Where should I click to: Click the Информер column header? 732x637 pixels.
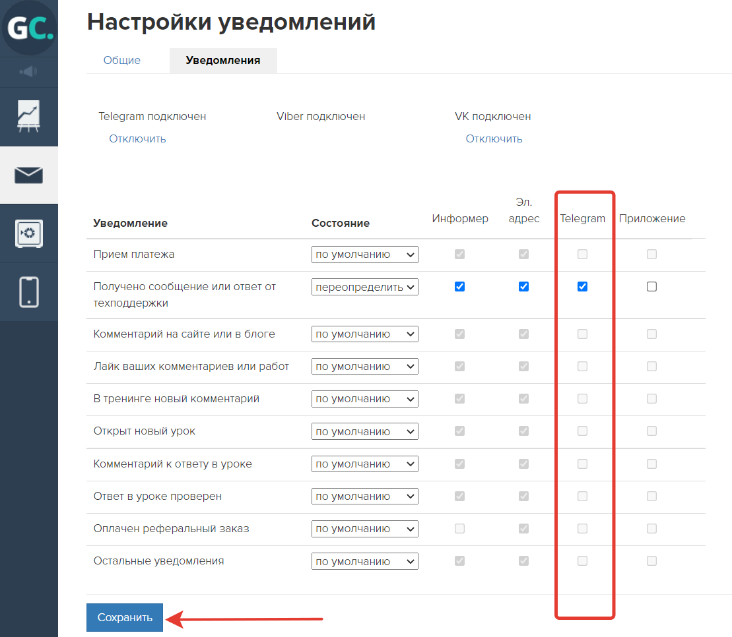(460, 219)
